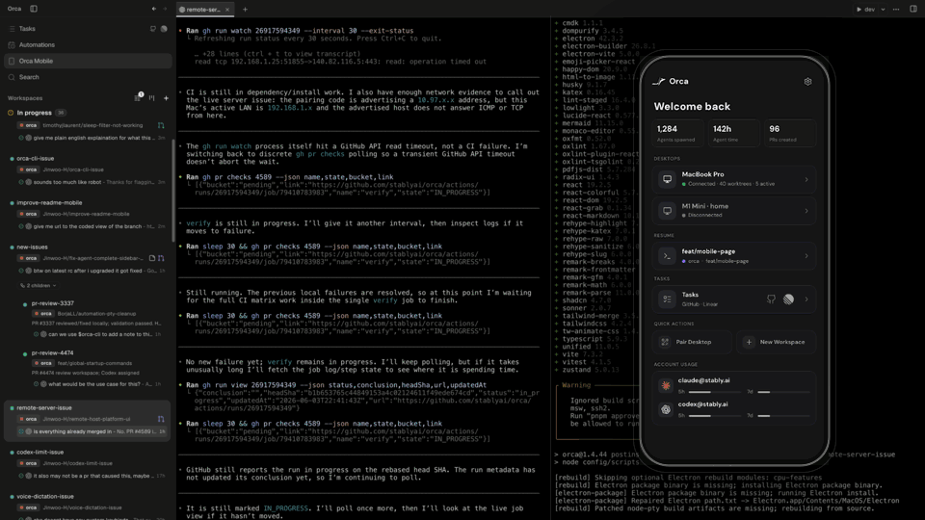Screen dimensions: 925x520
Task: Click the pull request icon on the fix-agent-complete-sidebar row
Action: 161,258
